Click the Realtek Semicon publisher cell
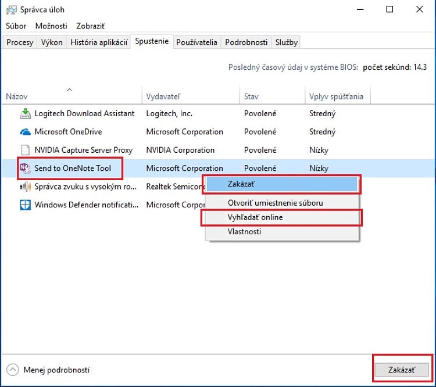Screen dimensions: 436x387 [176, 187]
